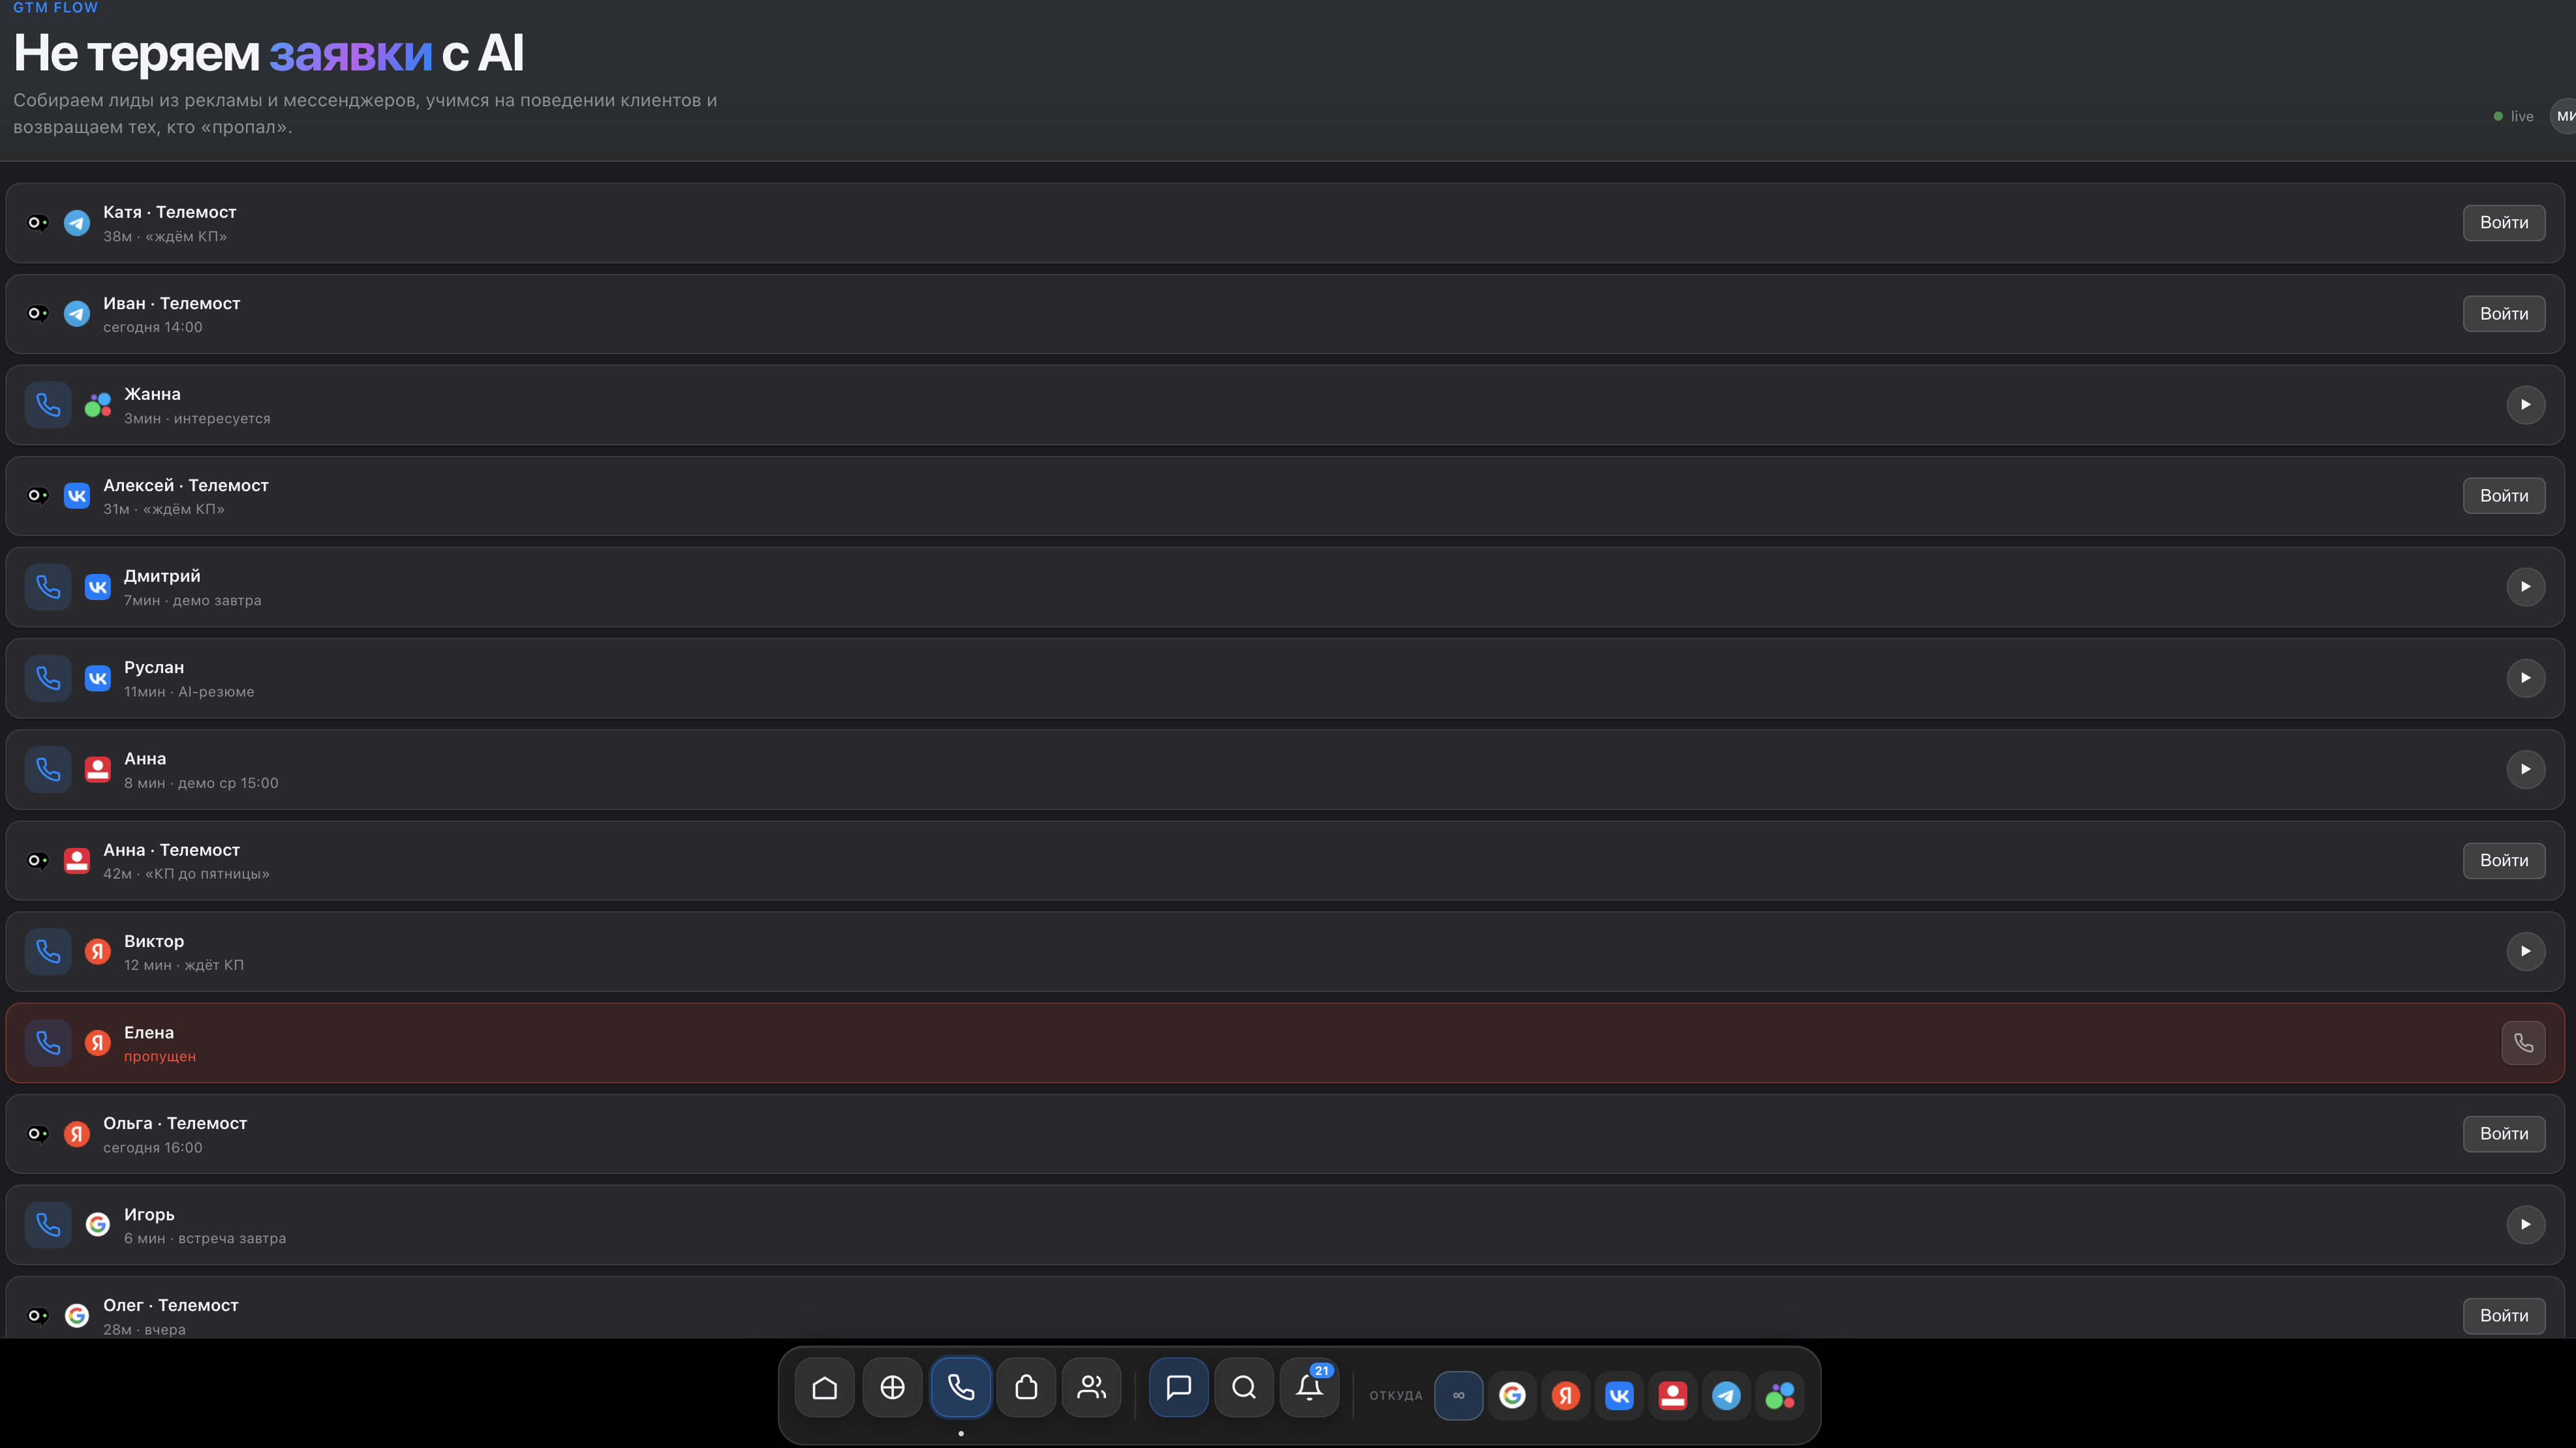
Task: Open the home section in the dock
Action: click(x=825, y=1387)
